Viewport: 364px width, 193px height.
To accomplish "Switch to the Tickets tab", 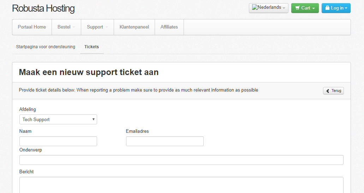I will tap(92, 47).
